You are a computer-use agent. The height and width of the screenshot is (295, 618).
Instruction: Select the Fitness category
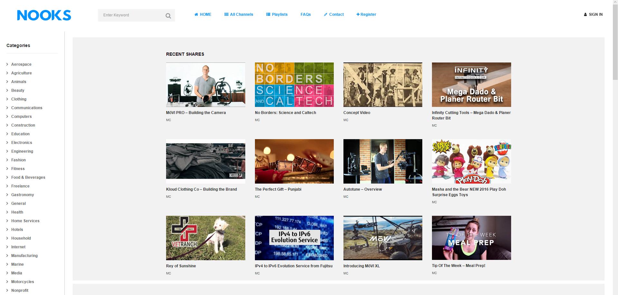[x=18, y=169]
